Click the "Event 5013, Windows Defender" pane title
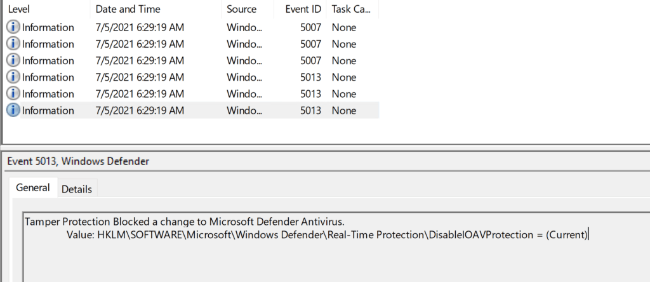650x282 pixels. click(78, 161)
